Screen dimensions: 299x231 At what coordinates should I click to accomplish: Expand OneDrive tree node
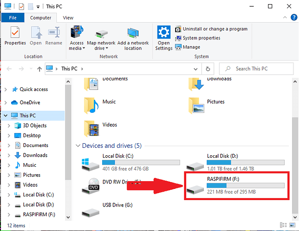point(6,103)
